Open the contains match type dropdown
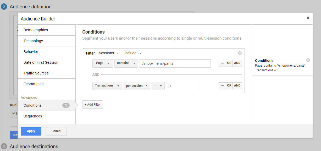The height and width of the screenshot is (151, 321). click(126, 63)
